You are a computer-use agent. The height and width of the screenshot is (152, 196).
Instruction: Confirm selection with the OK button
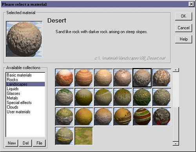[x=183, y=16]
